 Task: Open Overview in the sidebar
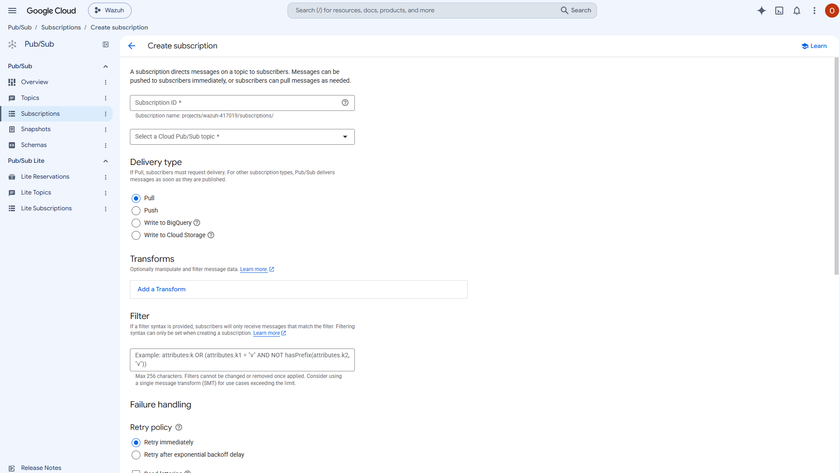[34, 82]
